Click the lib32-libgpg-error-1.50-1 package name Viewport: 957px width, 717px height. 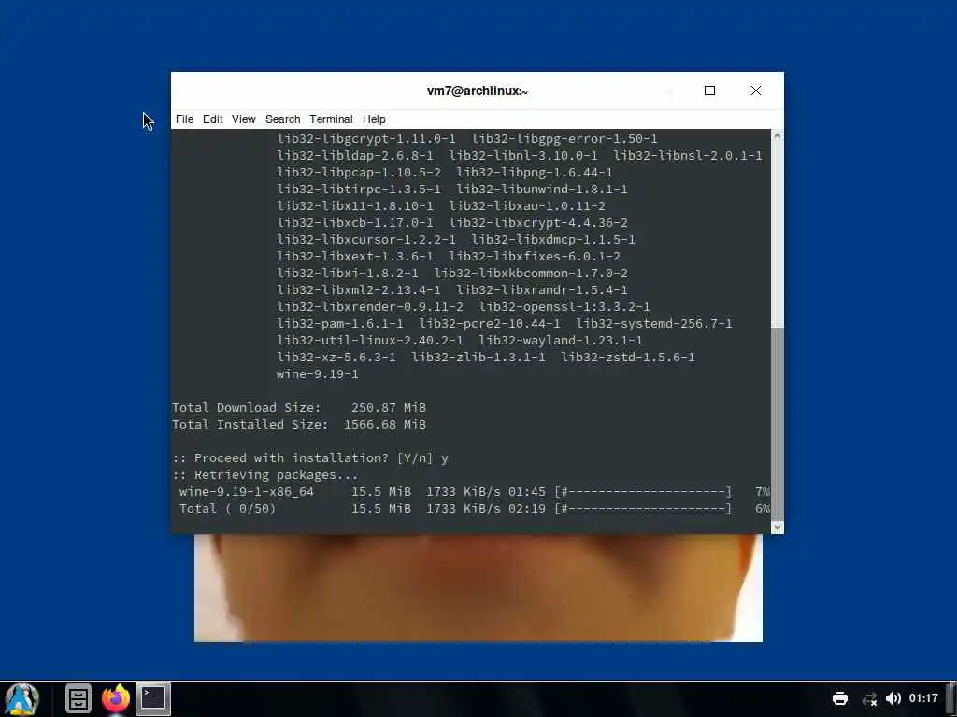[x=564, y=138]
